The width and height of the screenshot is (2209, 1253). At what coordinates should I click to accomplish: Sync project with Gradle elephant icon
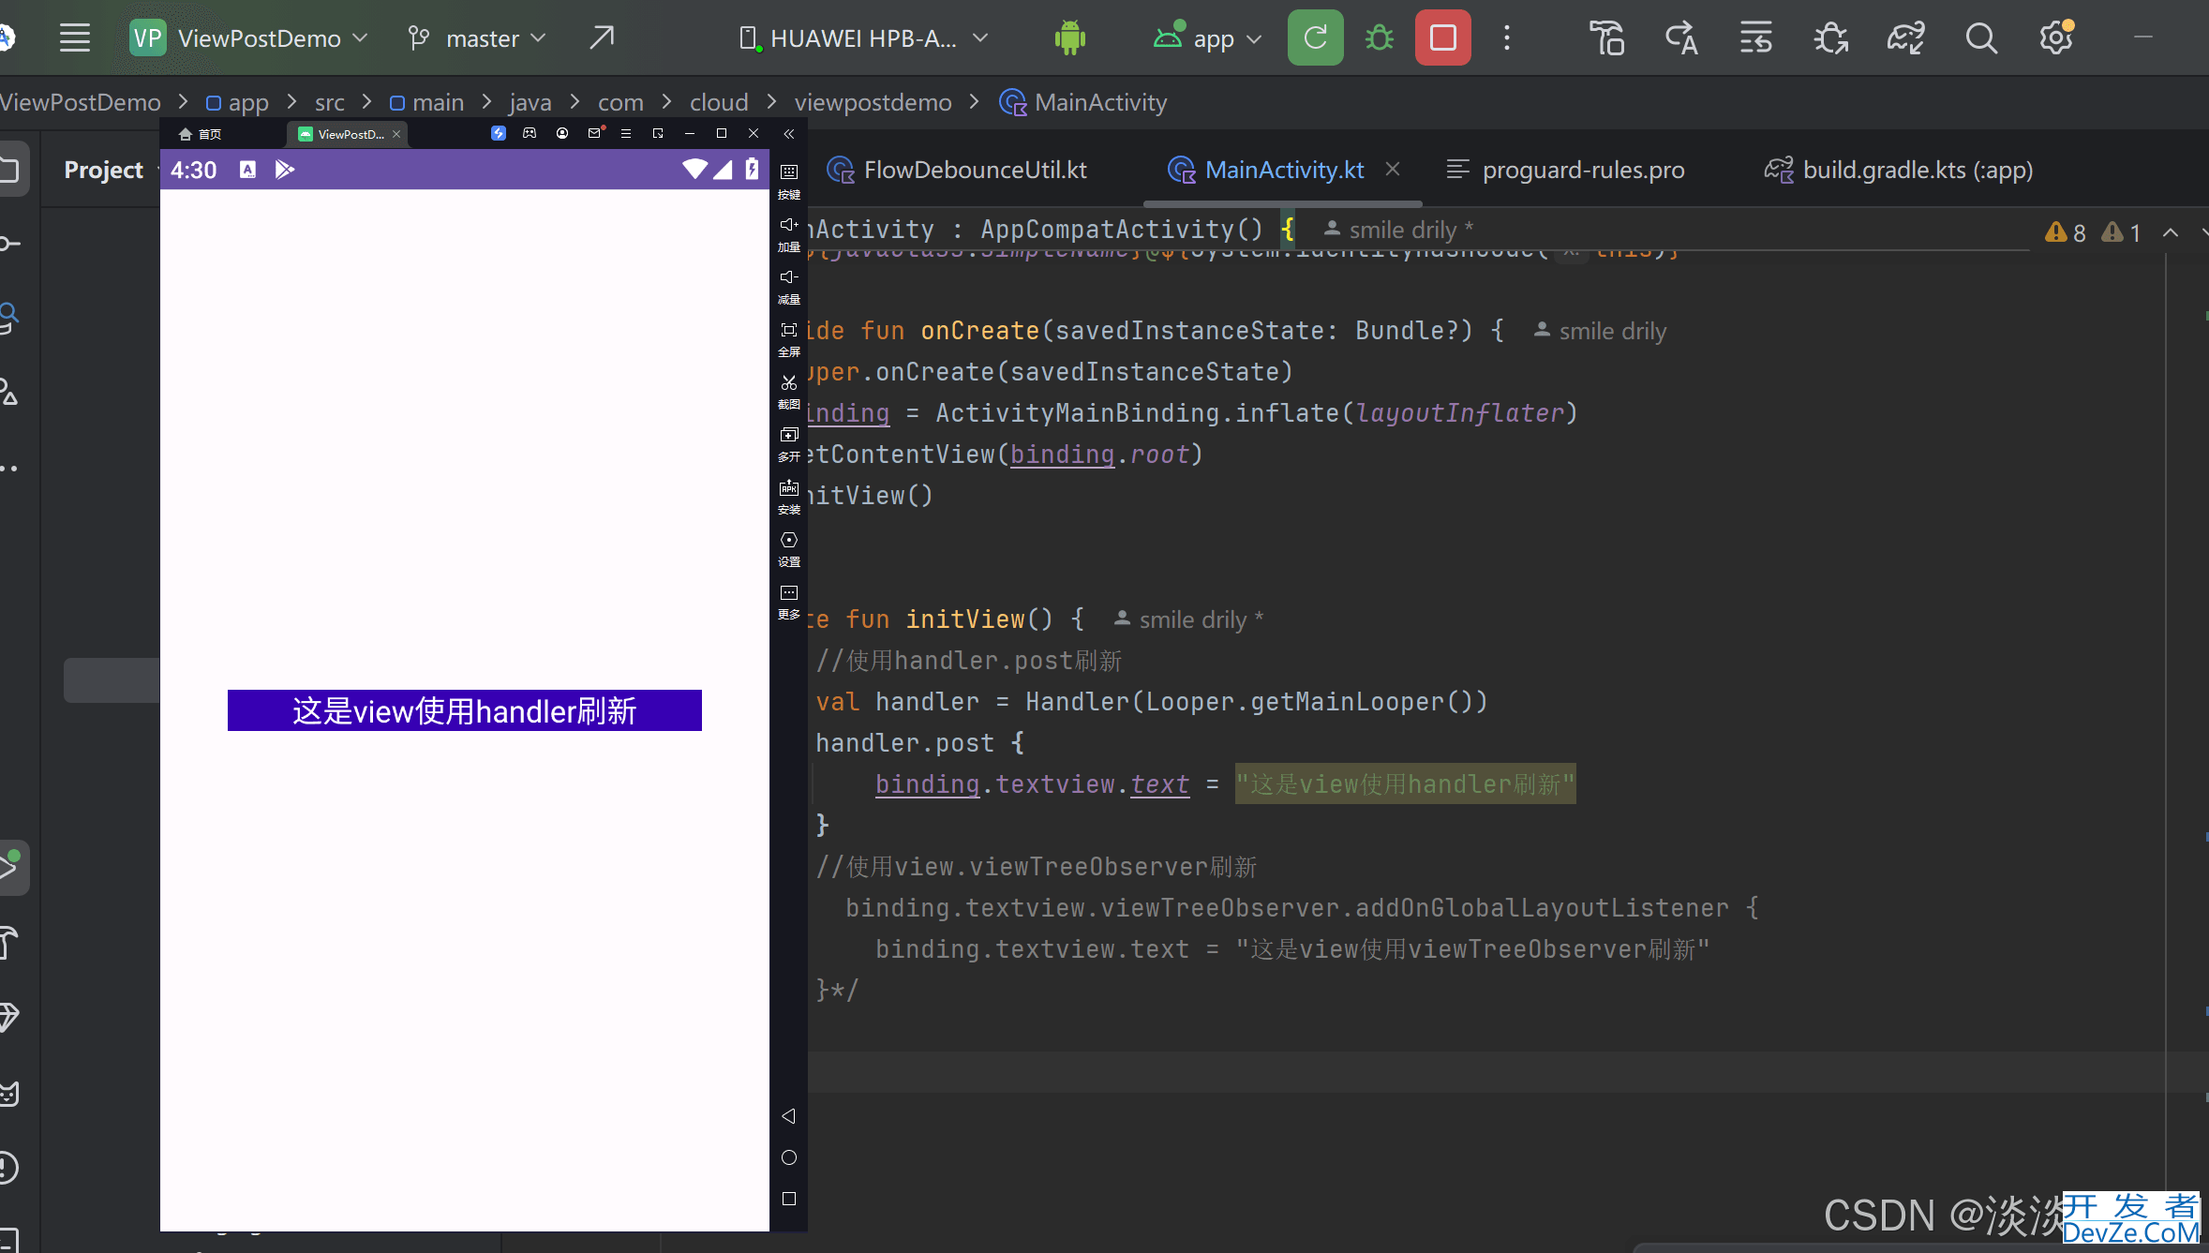coord(1905,38)
